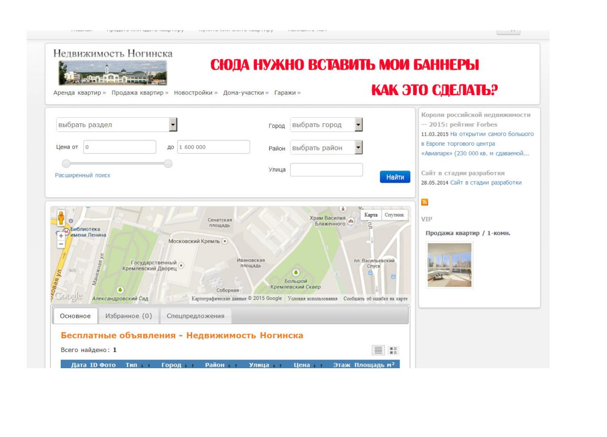Viewport: 607px width, 437px height.
Task: Open the 'выбрать район' dropdown
Action: pyautogui.click(x=327, y=148)
